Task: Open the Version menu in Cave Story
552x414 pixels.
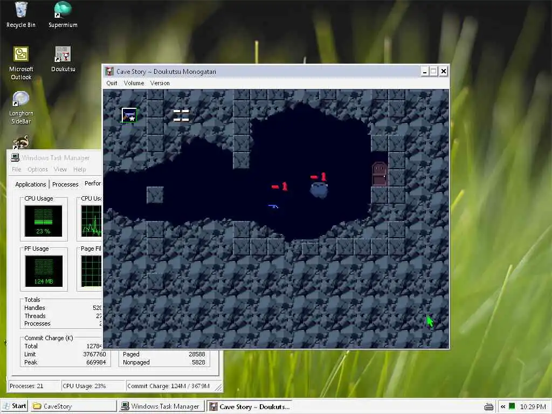Action: tap(160, 83)
